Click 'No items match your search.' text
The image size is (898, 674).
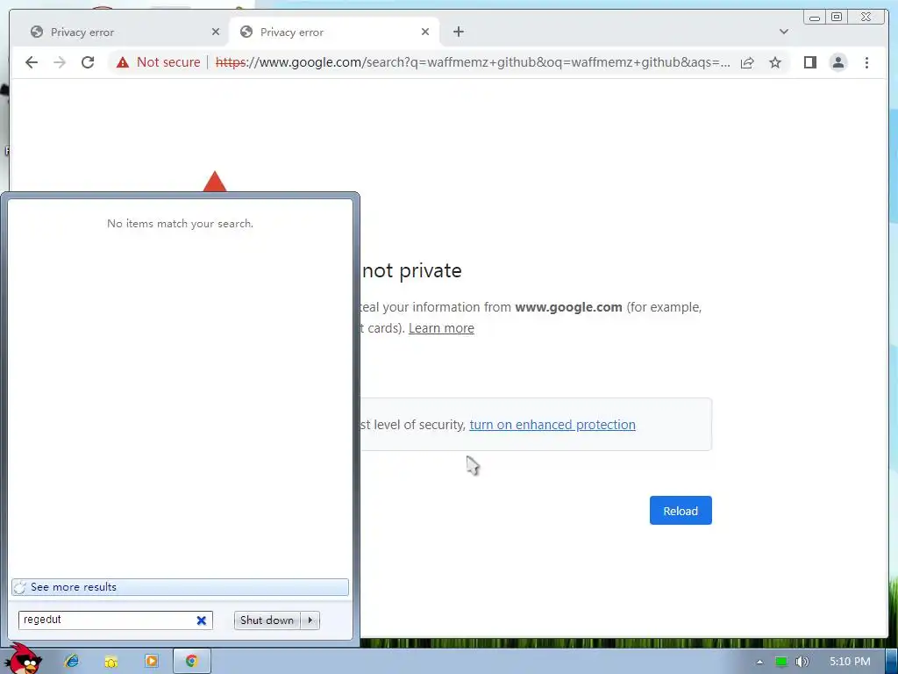[x=180, y=224]
